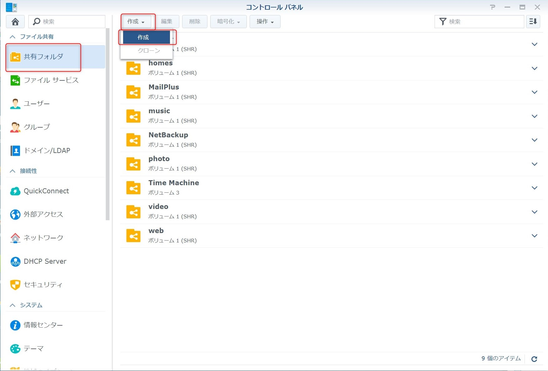Select the QuickConnect cloud icon
Screen dimensions: 548x371
point(15,191)
